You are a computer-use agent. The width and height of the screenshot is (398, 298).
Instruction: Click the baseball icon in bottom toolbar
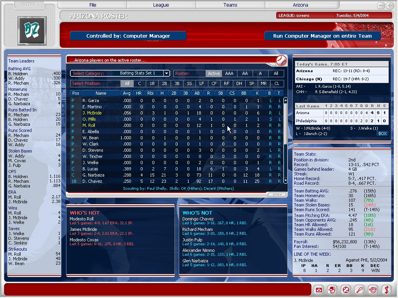[x=346, y=289]
